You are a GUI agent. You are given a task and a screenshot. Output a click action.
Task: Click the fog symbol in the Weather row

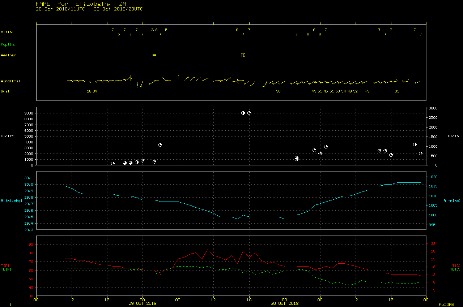point(154,55)
